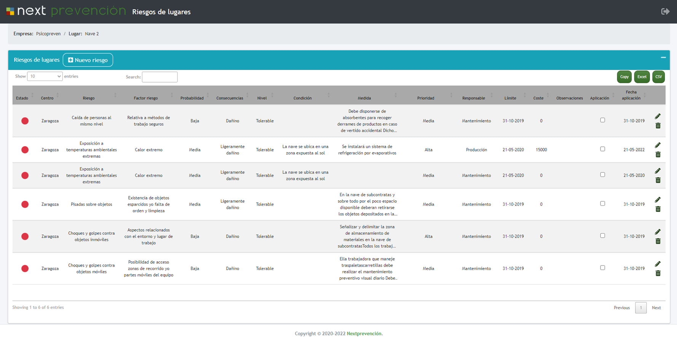Viewport: 677px width, 337px height.
Task: Delete the risk assigned to Producción
Action: (658, 154)
